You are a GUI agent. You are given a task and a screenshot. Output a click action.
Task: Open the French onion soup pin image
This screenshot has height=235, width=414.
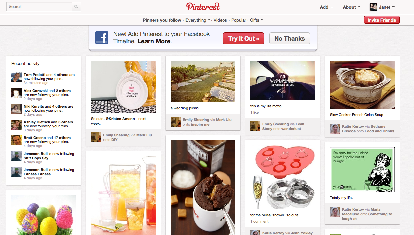point(362,84)
